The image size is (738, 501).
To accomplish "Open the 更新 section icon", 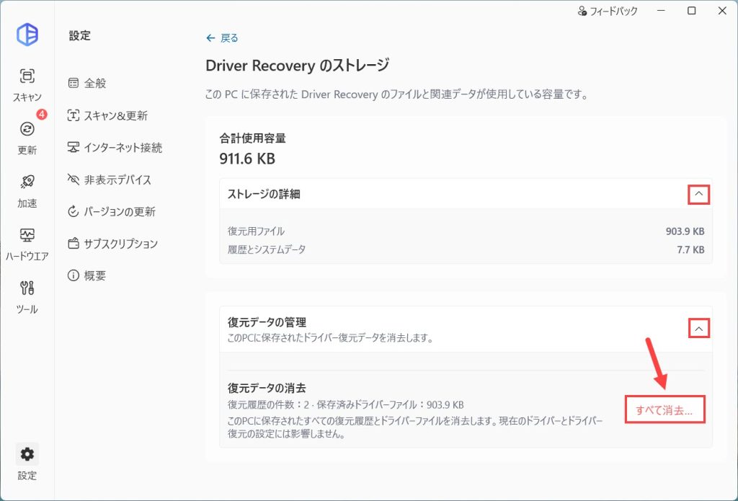I will [27, 129].
